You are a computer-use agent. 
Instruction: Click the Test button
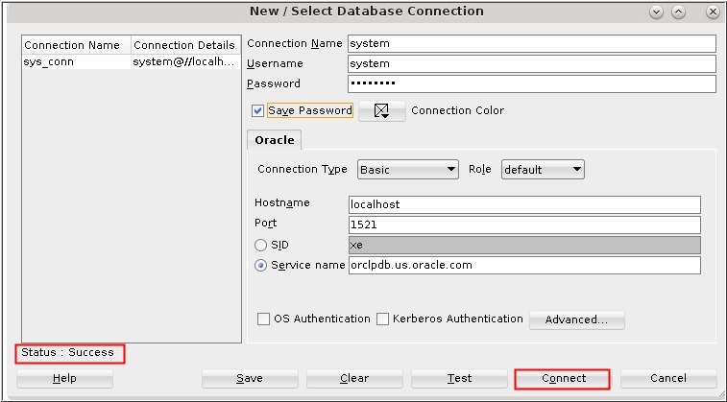pos(459,378)
